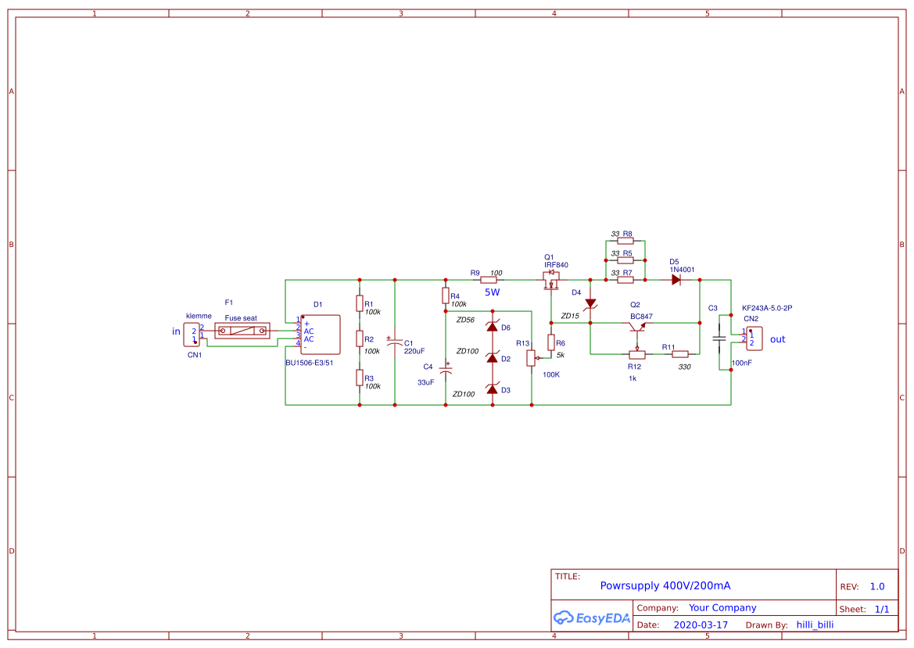Select the Sheet 1/1 field
Image resolution: width=914 pixels, height=648 pixels.
point(884,608)
